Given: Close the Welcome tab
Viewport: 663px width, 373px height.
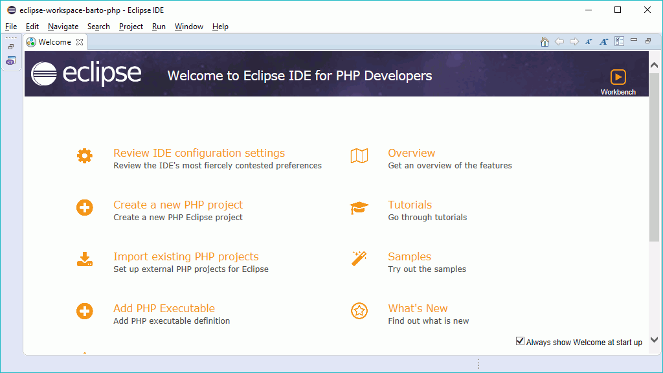Looking at the screenshot, I should click(x=80, y=42).
